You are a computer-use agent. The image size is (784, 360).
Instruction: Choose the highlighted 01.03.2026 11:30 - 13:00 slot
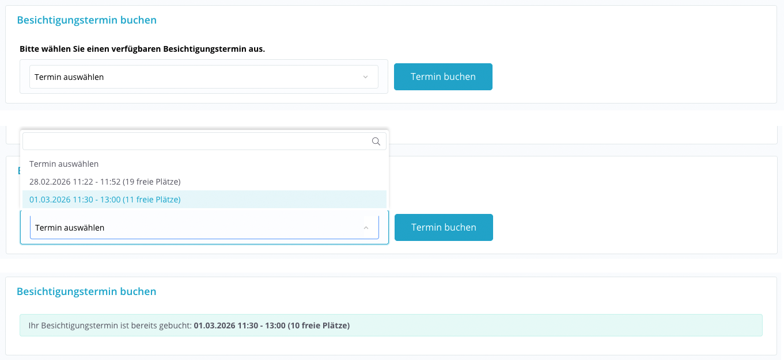(x=105, y=200)
